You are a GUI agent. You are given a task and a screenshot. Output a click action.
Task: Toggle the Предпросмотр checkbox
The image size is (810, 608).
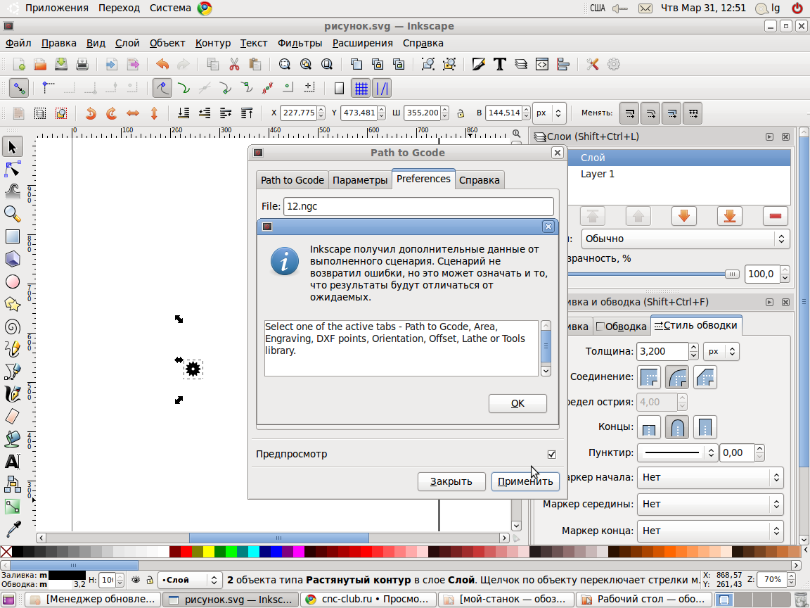[552, 454]
